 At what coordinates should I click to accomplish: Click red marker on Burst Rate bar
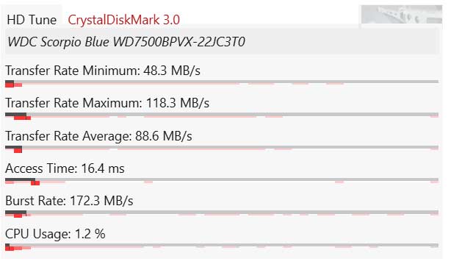click(18, 216)
